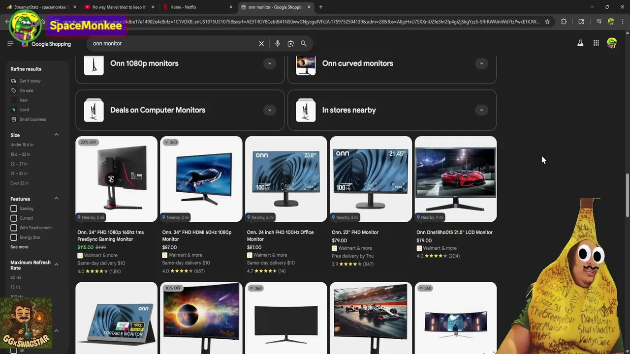This screenshot has height=354, width=630.
Task: Close the StreamerStats tab
Action: [75, 7]
